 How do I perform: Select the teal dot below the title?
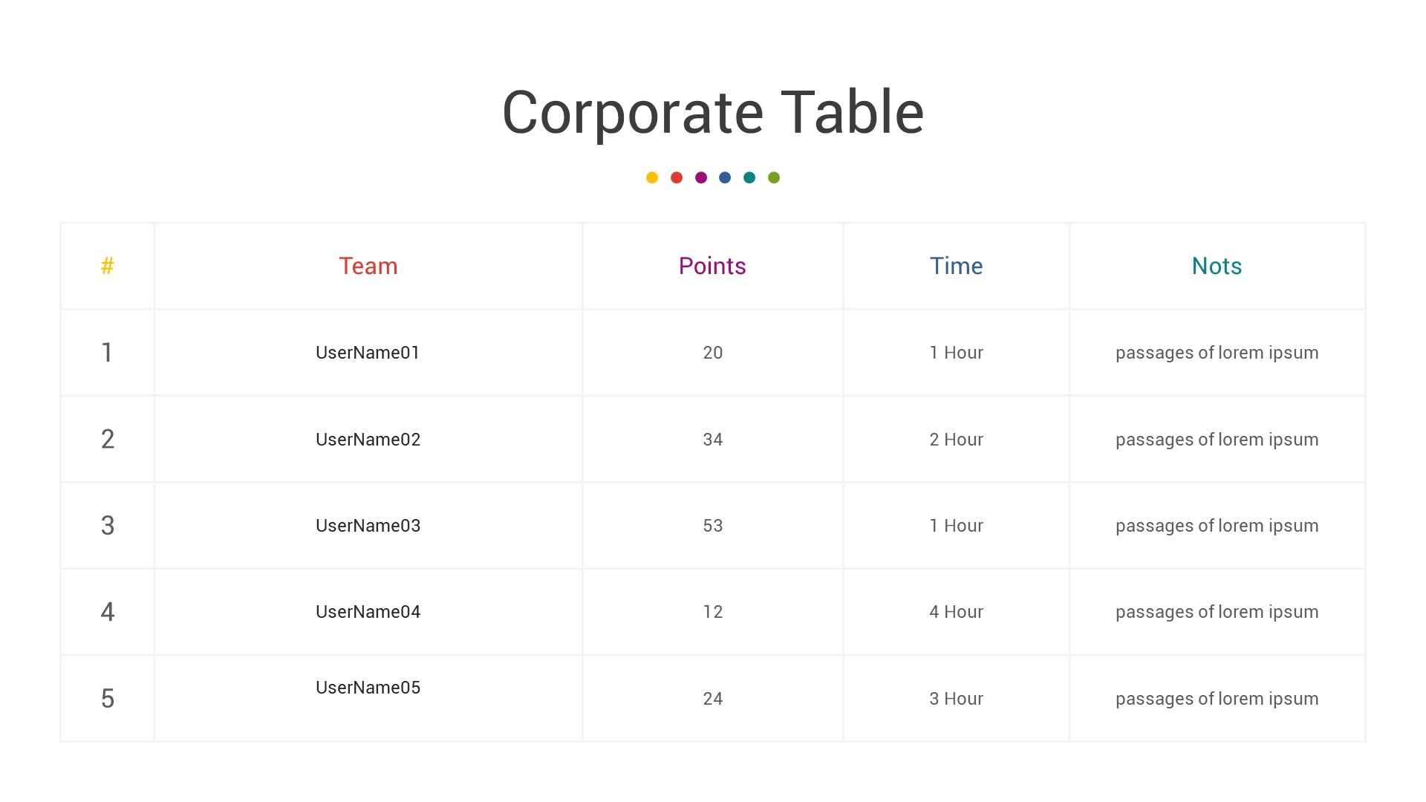click(749, 177)
